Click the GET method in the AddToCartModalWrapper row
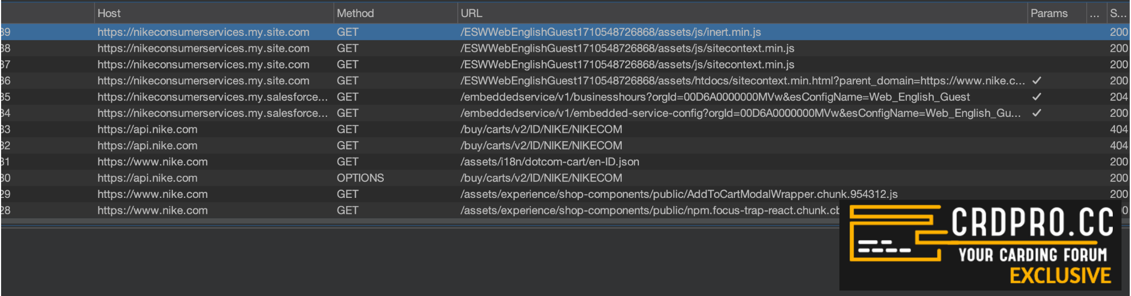The height and width of the screenshot is (296, 1131). click(347, 194)
